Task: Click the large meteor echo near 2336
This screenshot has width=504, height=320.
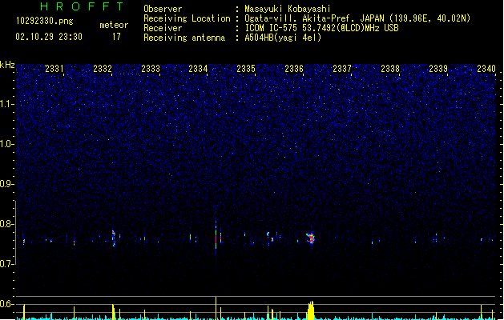Action: 311,238
